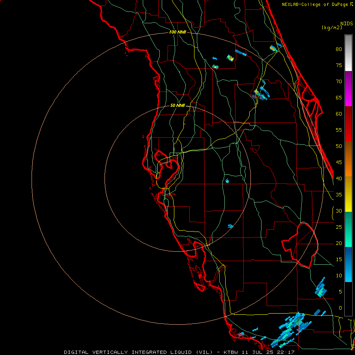This screenshot has height=355, width=355.
Task: Click the 25 value on the color scale
Action: tap(339, 227)
